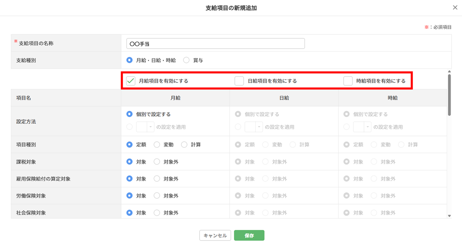This screenshot has width=462, height=247.
Task: Set 月給 雇用保険給付の算定対象 to 対象外
Action: pyautogui.click(x=157, y=179)
